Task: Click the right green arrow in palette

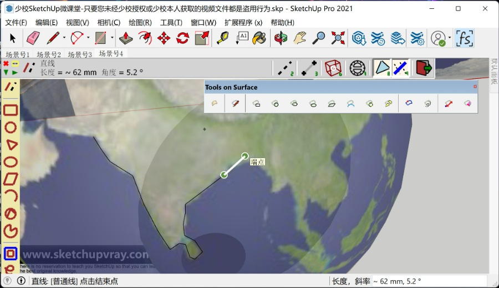Action: (x=14, y=73)
